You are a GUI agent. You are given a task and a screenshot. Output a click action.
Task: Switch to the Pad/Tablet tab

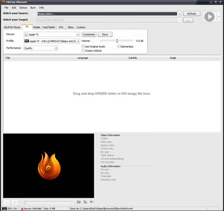tap(49, 27)
